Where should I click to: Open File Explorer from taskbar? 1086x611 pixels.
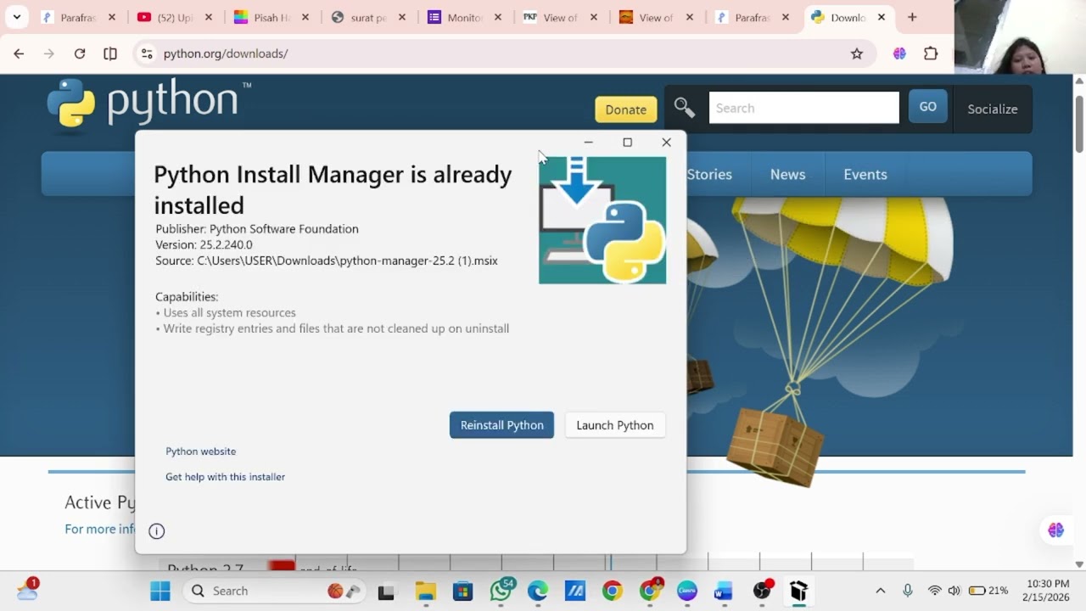click(x=425, y=591)
